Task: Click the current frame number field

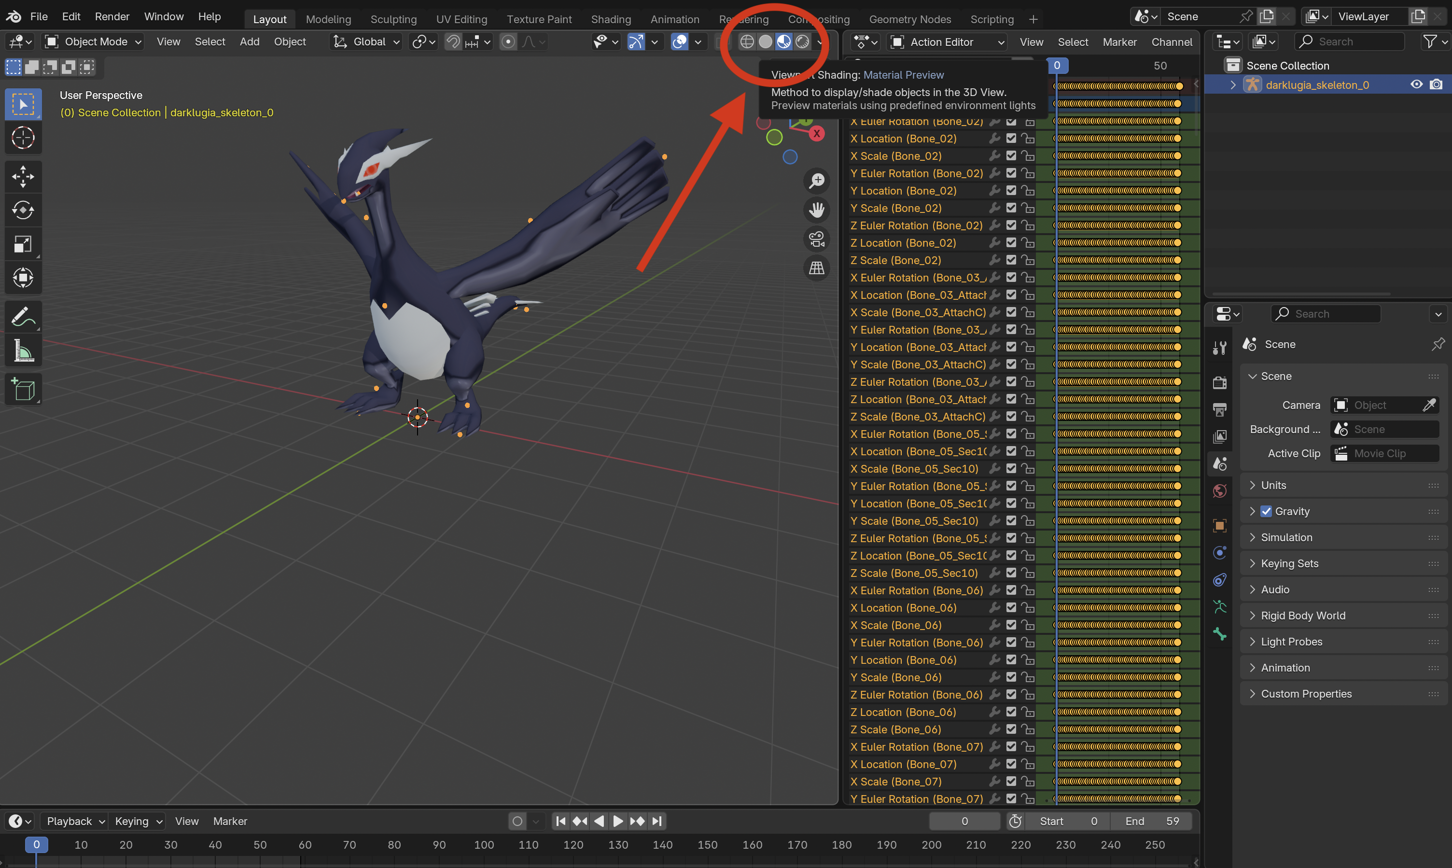Action: click(x=964, y=821)
